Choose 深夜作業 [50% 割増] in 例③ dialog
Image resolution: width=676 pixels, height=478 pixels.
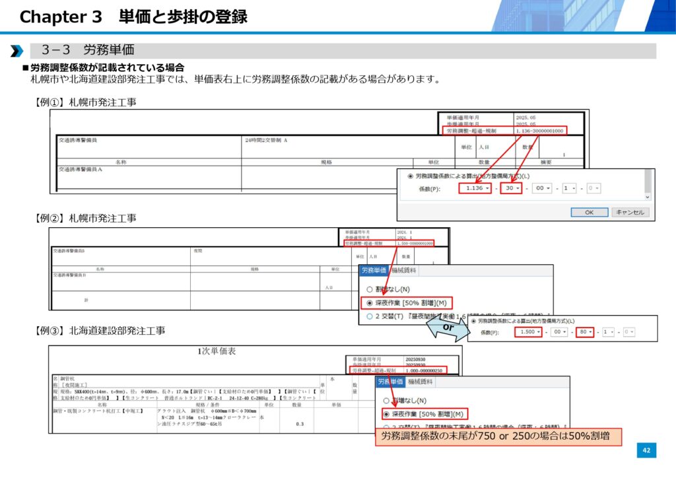[387, 414]
